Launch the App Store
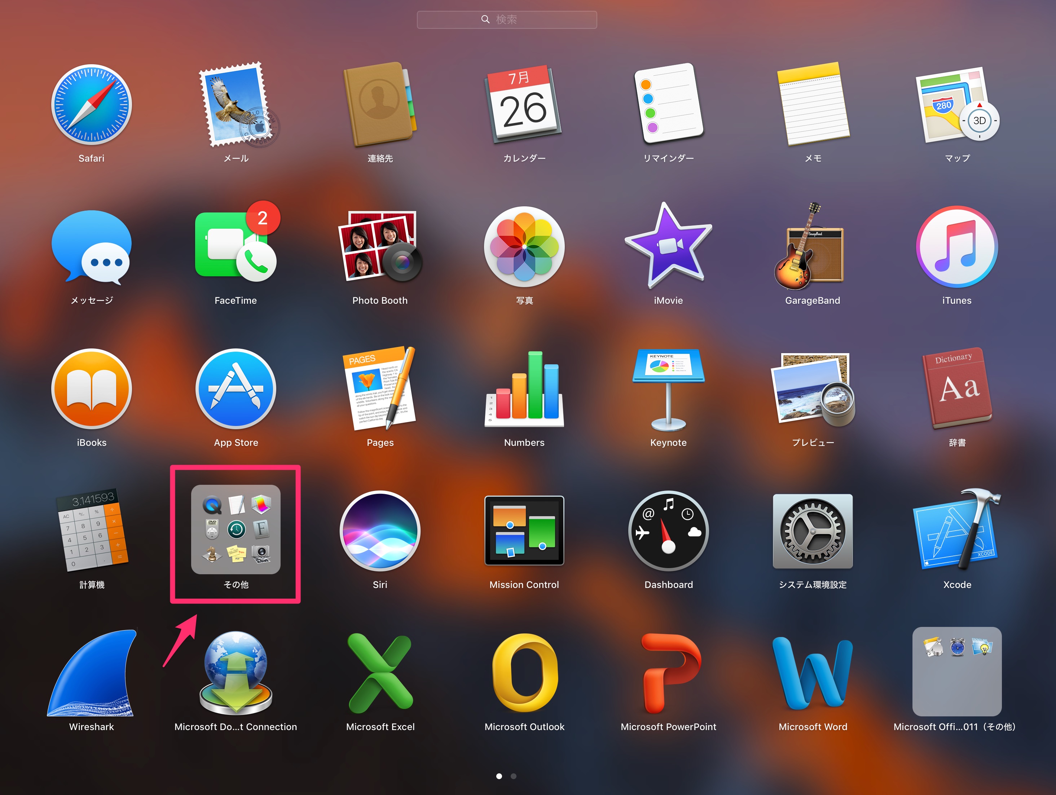Screen dimensions: 1056x795 coord(236,389)
